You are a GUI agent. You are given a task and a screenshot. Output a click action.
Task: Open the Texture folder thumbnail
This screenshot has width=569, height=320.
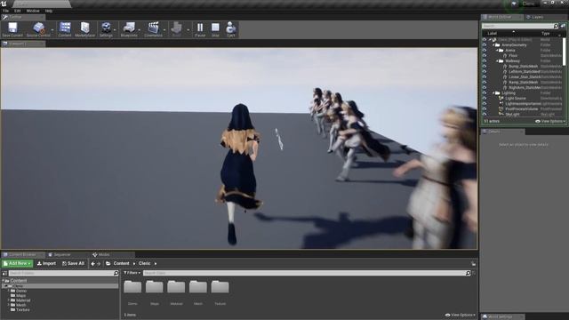click(x=220, y=286)
